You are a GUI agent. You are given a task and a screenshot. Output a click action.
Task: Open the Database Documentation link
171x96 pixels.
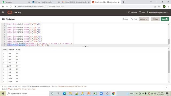click(x=66, y=86)
